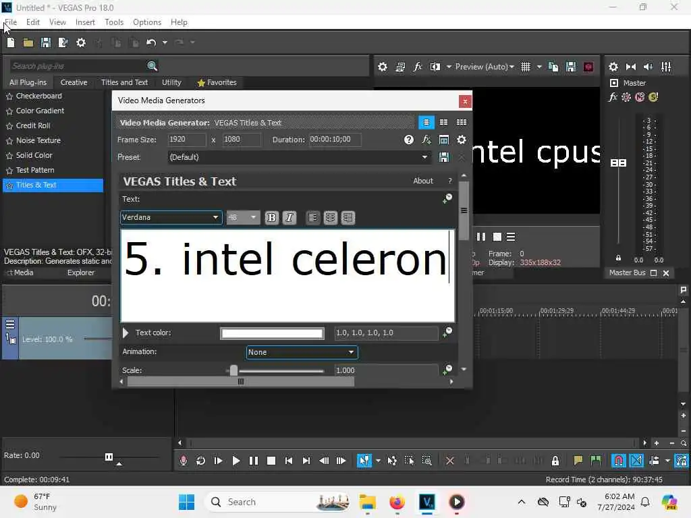Toggle bold text formatting
The height and width of the screenshot is (518, 691).
point(271,218)
